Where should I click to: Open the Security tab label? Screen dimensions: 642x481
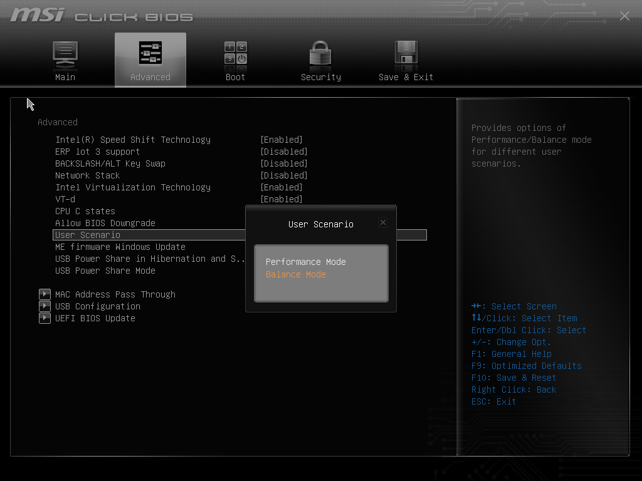click(320, 77)
